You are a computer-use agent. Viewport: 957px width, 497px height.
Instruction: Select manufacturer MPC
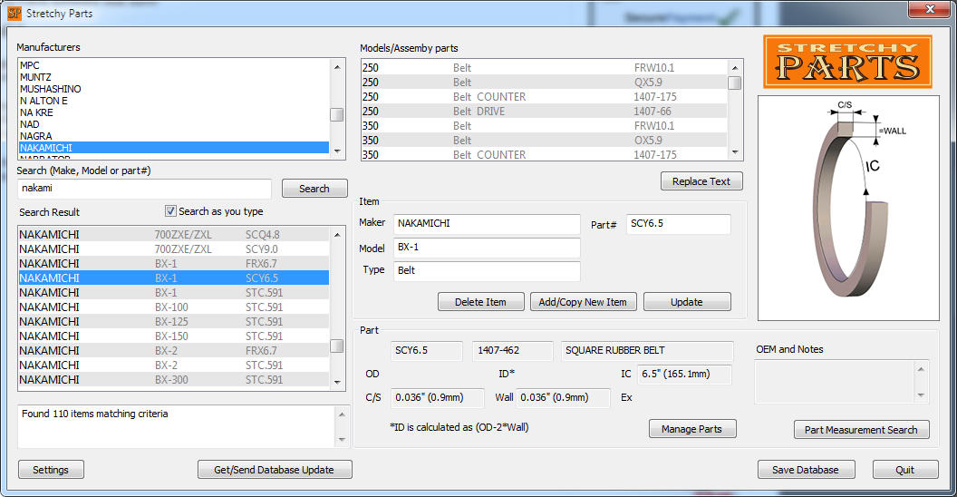[174, 65]
